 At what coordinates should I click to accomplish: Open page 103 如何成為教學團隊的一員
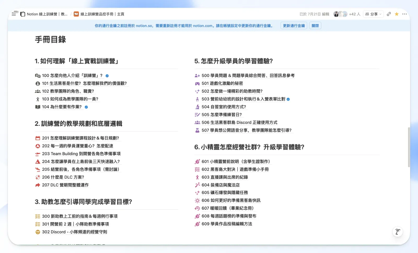(70, 99)
